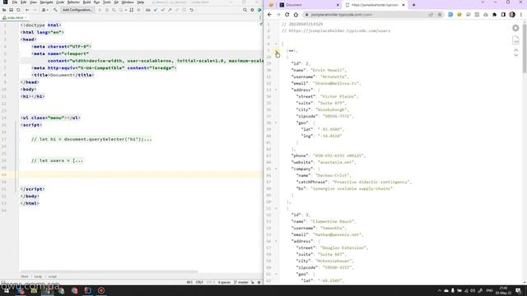This screenshot has height=296, width=527.
Task: Click the Save All icon in IDE toolbar
Action: click(x=11, y=10)
